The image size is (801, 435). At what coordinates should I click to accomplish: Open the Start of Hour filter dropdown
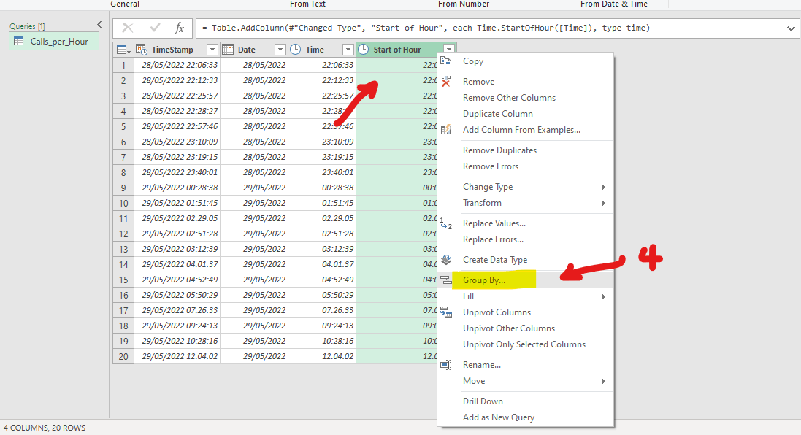pos(448,50)
